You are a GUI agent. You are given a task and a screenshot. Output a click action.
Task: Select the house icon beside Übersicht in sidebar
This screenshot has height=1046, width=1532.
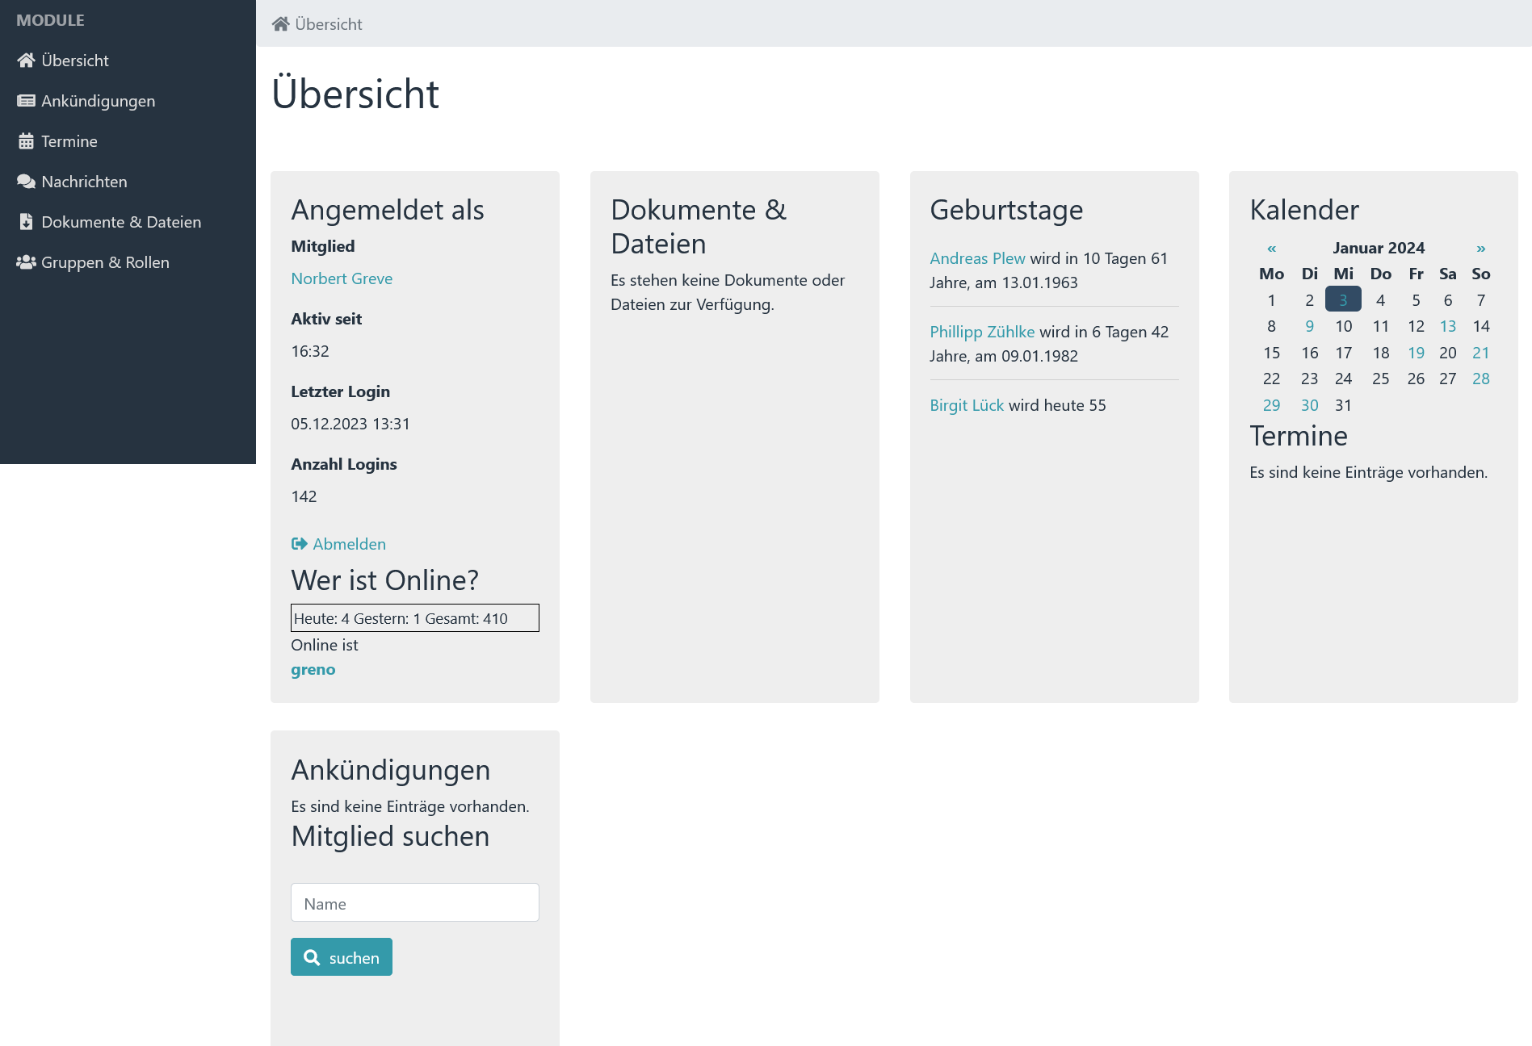point(25,58)
